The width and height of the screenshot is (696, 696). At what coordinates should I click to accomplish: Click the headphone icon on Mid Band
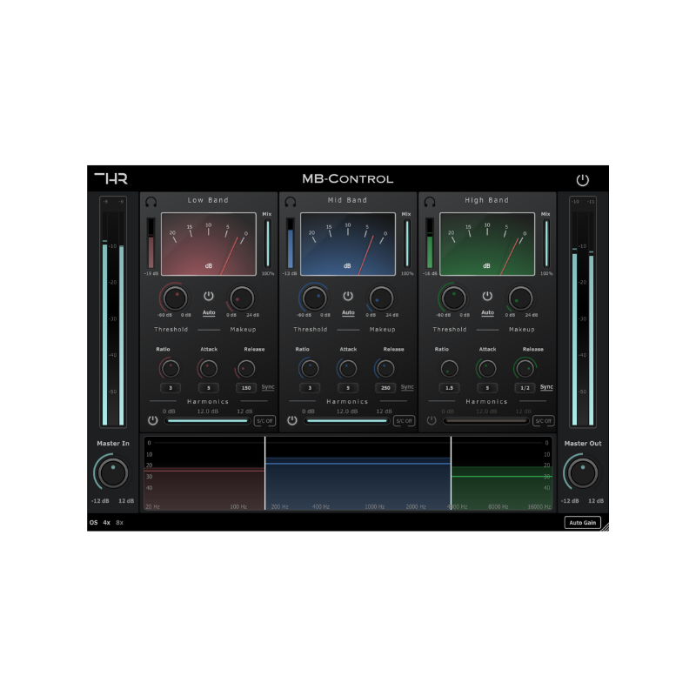coord(289,200)
